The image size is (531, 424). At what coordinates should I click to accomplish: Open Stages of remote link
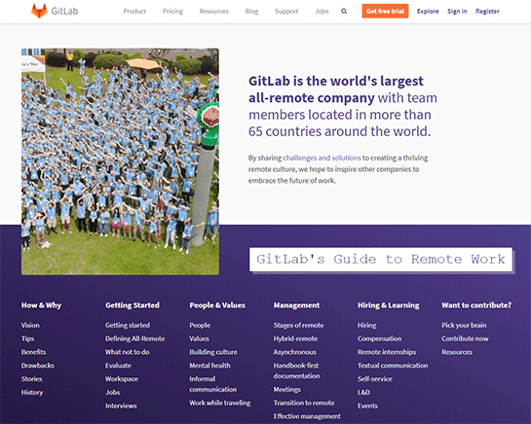click(298, 325)
